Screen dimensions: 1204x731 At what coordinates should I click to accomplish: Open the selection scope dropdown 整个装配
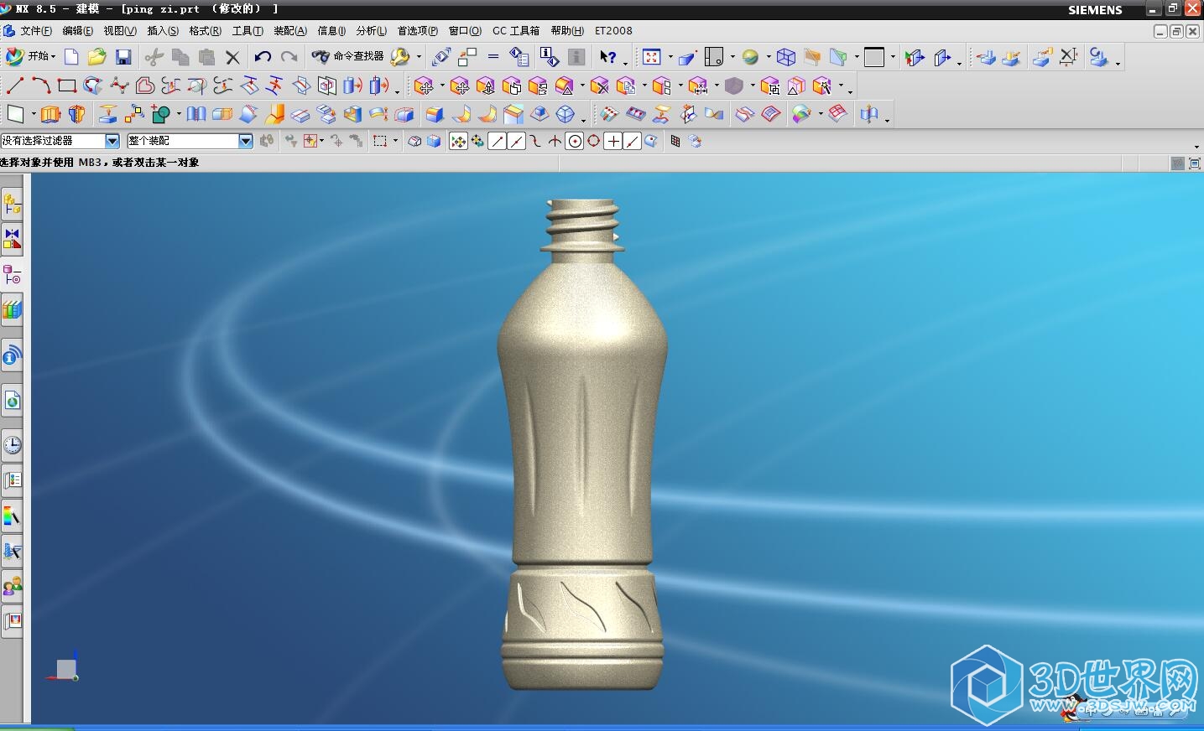(x=190, y=141)
